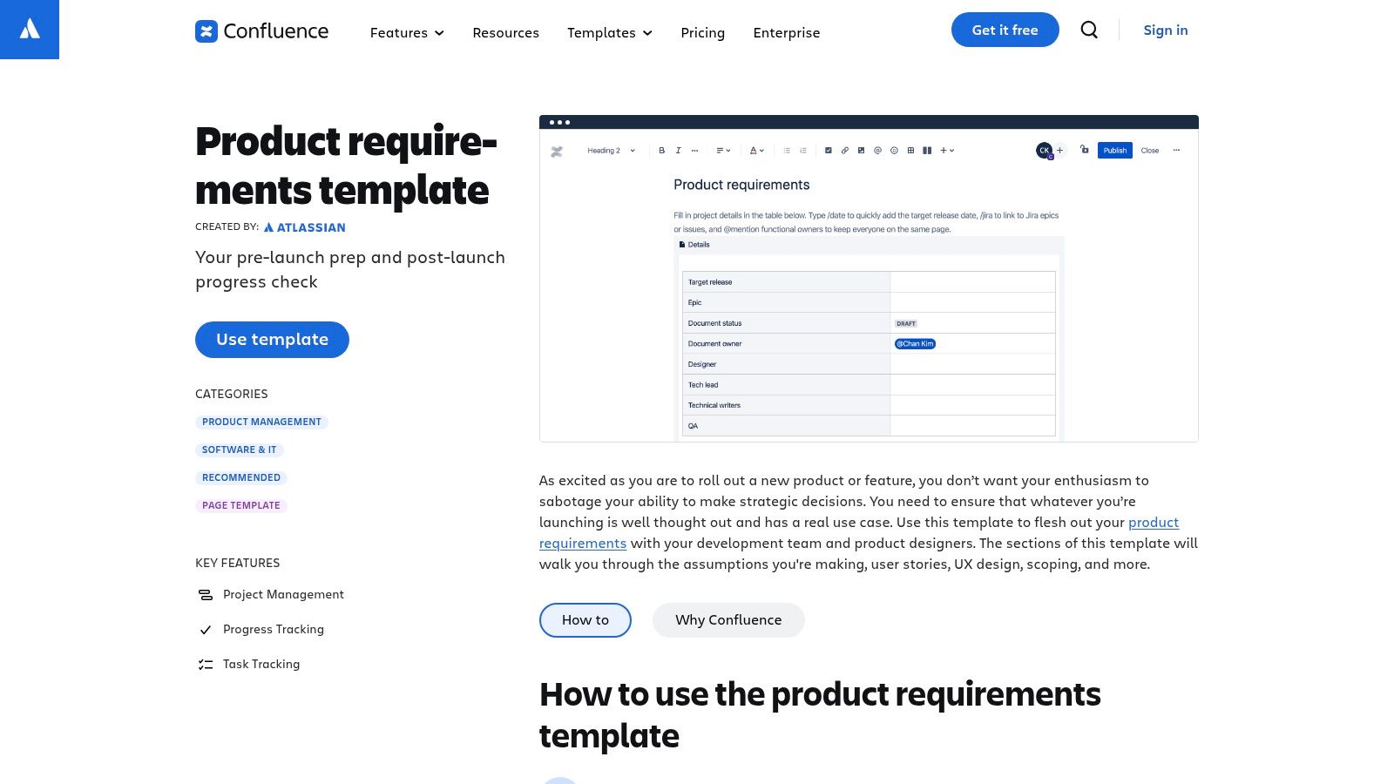Click the 'CATEGORIES' heading
The height and width of the screenshot is (784, 1394).
pyautogui.click(x=232, y=394)
